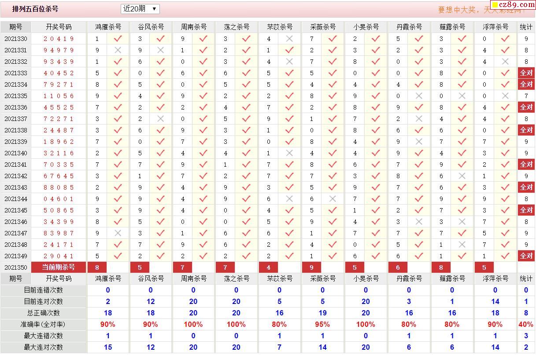Click the check mark for 浮萍杀号 in row 2021349
The height and width of the screenshot is (355, 536).
pos(505,256)
